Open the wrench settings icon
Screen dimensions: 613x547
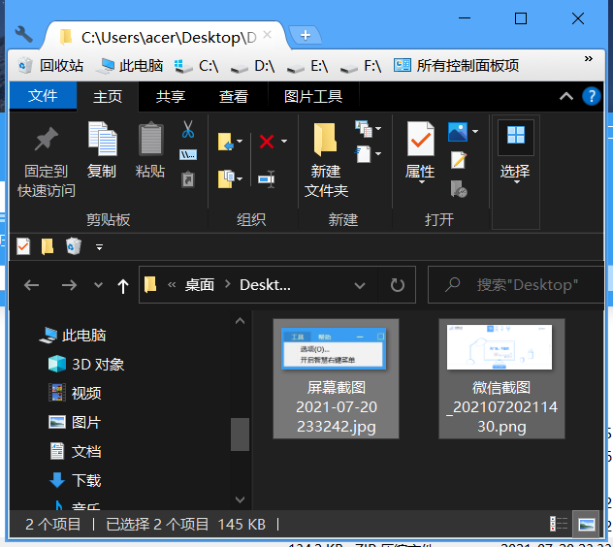pyautogui.click(x=24, y=34)
